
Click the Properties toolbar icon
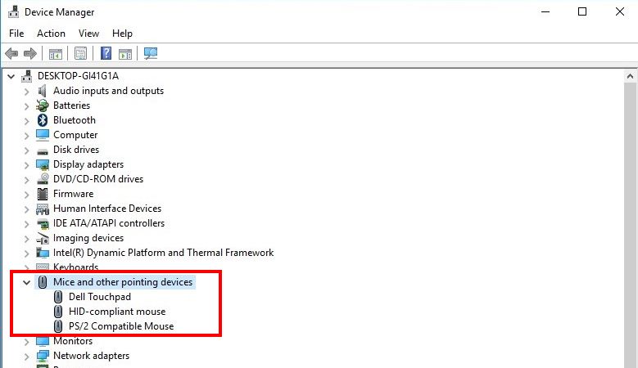coord(80,53)
